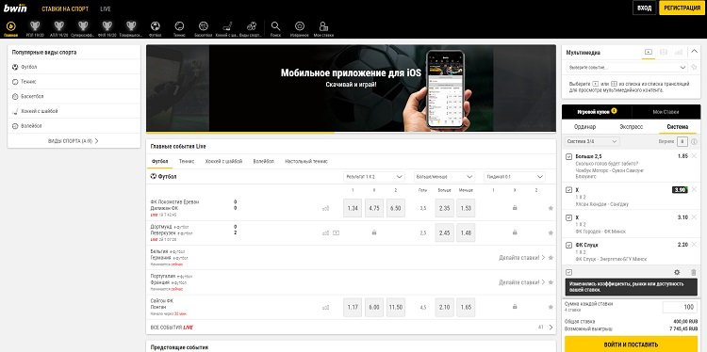Click Войти и поставить button
This screenshot has height=352, width=707.
pyautogui.click(x=631, y=344)
